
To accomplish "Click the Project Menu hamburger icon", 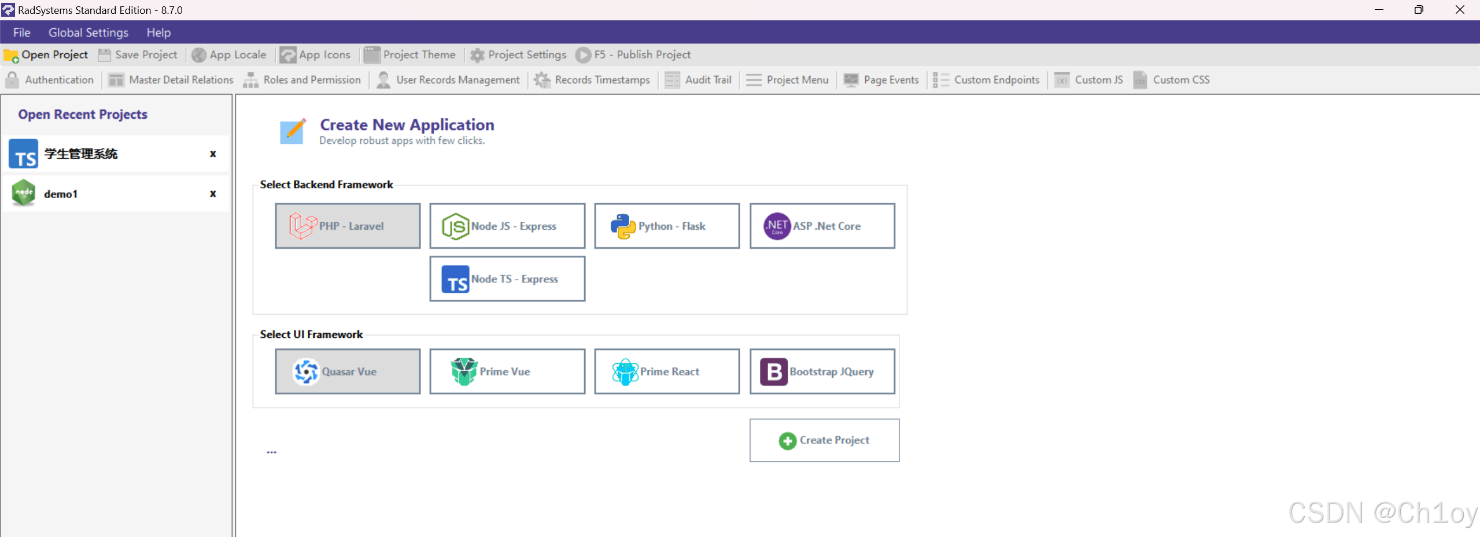I will (x=754, y=80).
